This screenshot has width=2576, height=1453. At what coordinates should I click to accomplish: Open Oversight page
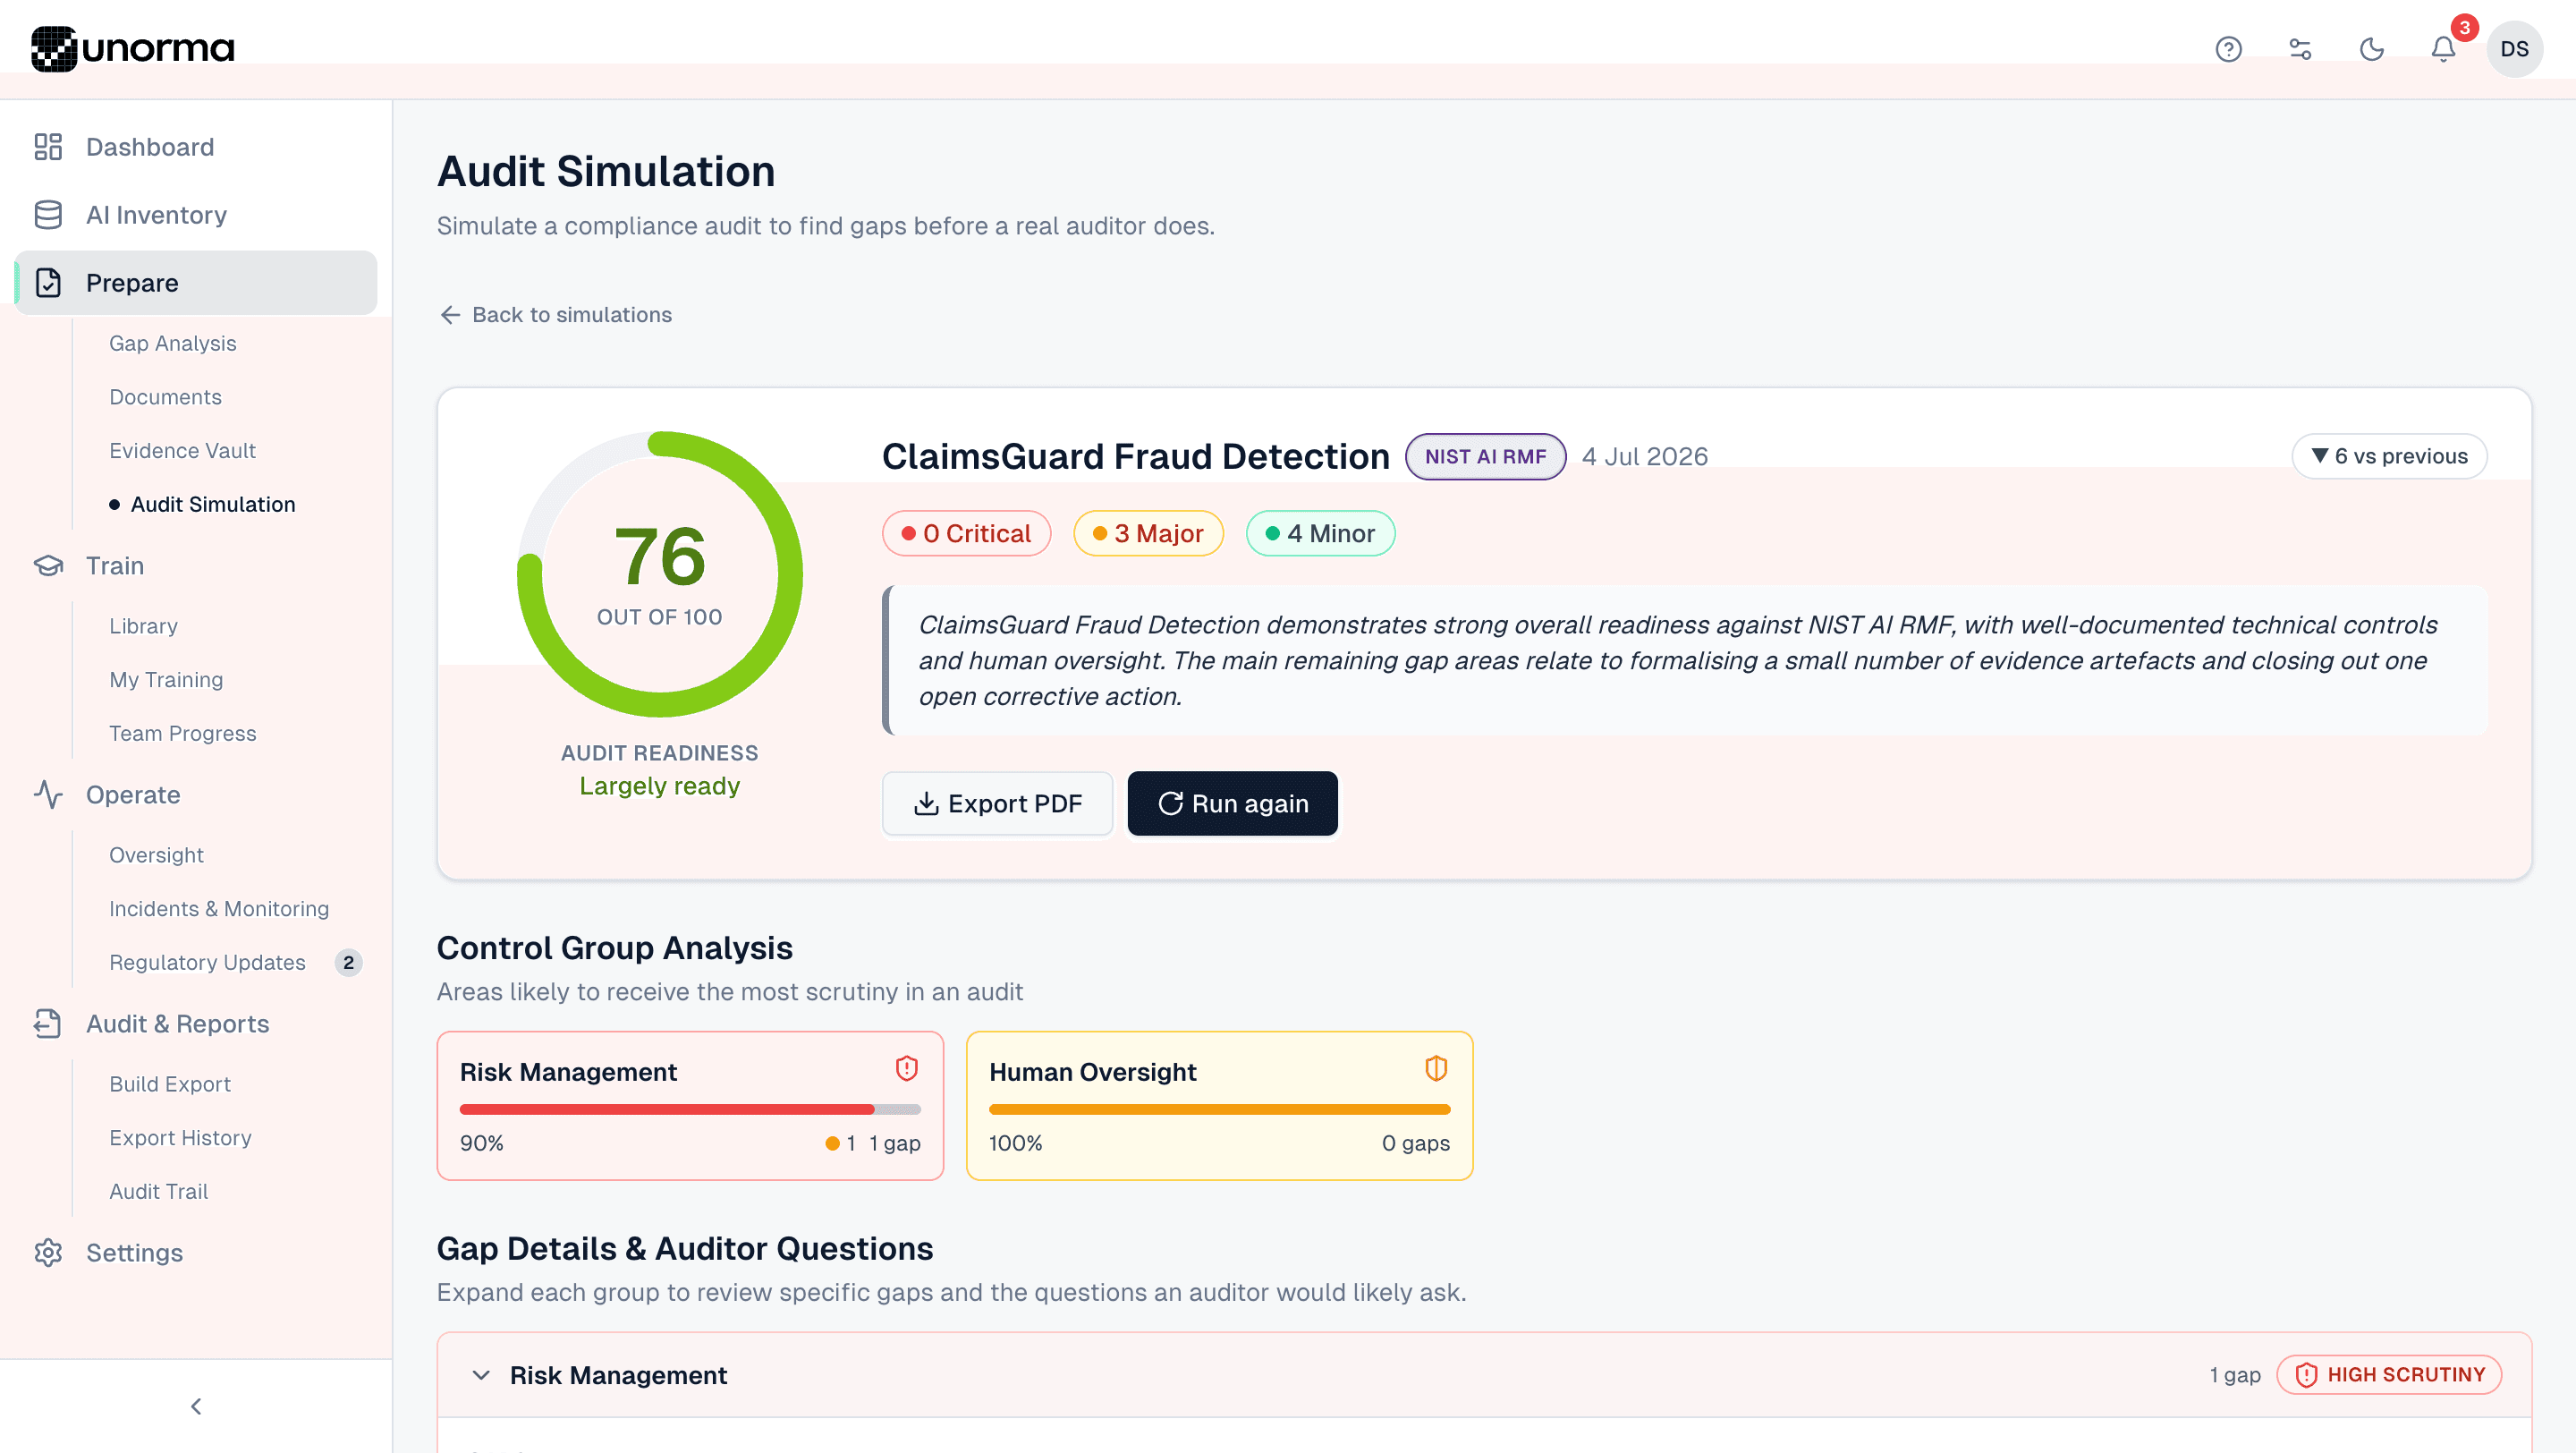point(157,855)
